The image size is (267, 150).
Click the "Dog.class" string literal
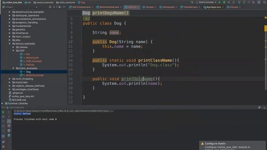161,65
